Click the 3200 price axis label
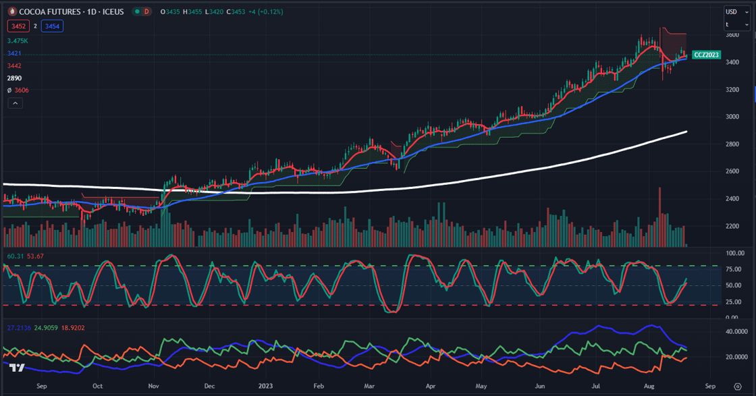 732,90
